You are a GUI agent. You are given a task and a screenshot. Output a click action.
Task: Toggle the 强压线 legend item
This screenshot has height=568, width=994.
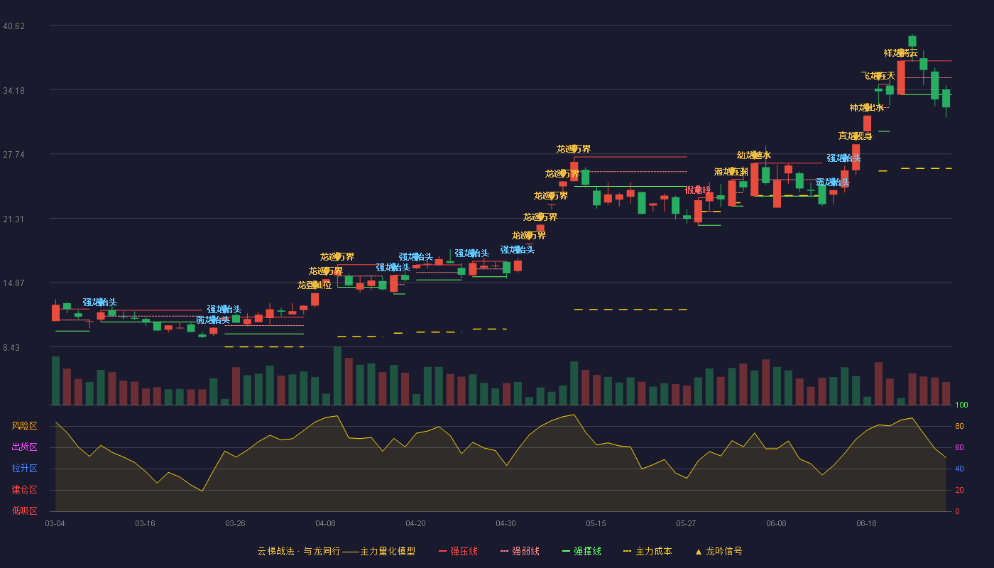tap(458, 551)
